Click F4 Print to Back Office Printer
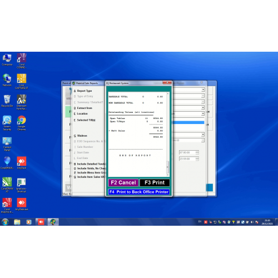278x278 pixels. 139,192
